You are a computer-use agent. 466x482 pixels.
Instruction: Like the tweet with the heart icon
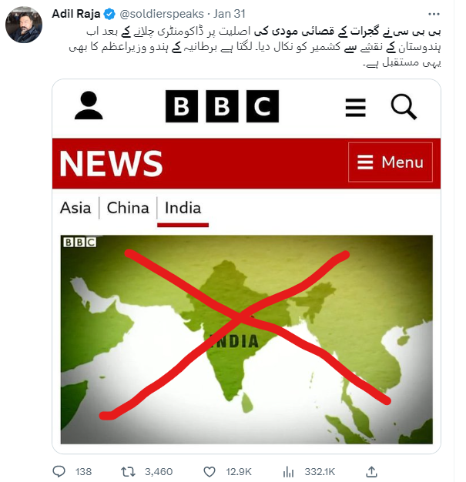pos(210,470)
